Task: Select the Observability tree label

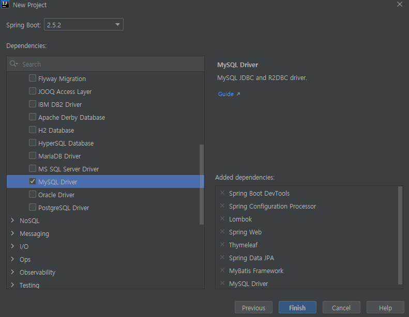Action: point(37,273)
